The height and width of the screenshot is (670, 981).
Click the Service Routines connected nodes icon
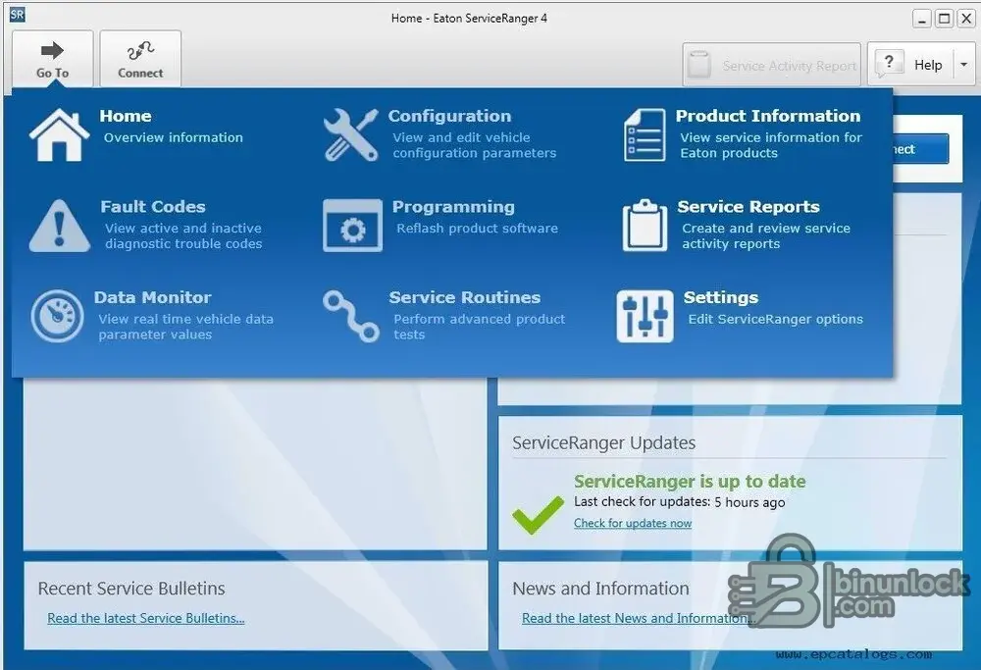point(351,316)
